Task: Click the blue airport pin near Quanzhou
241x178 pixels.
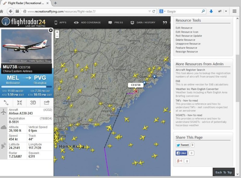Action: [154, 77]
